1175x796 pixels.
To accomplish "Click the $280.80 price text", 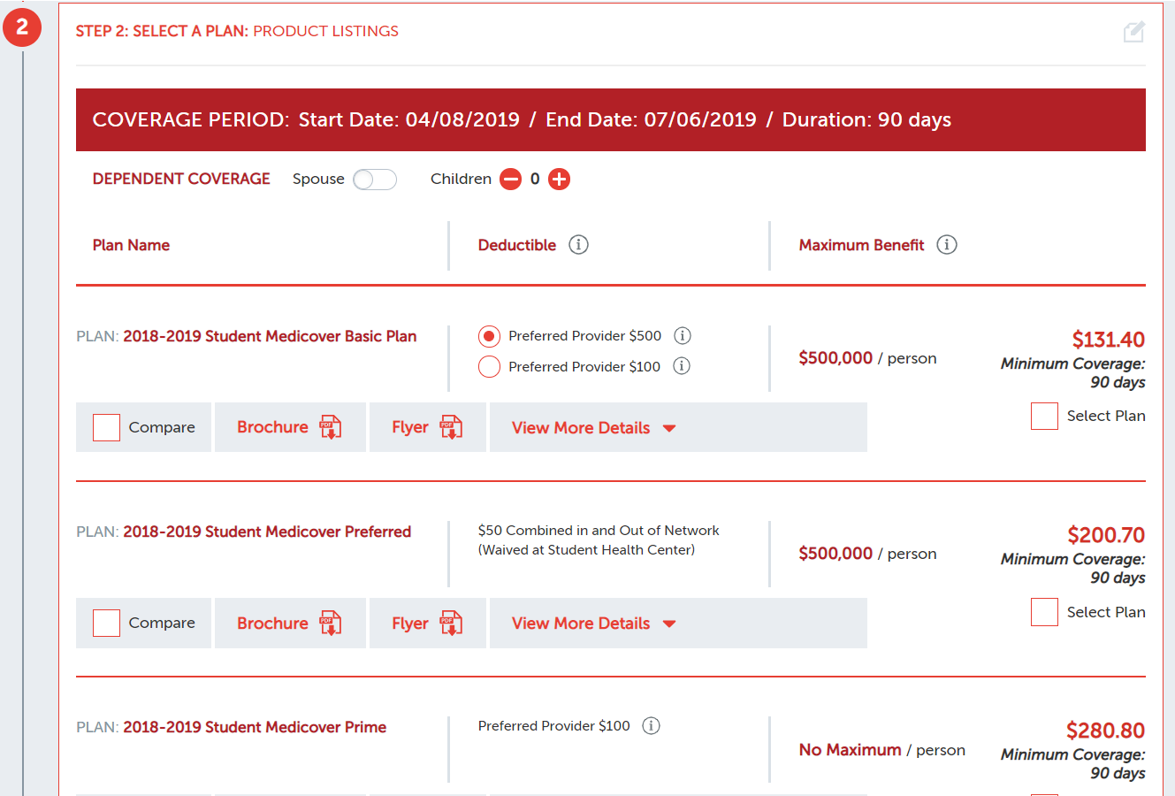I will (1105, 731).
